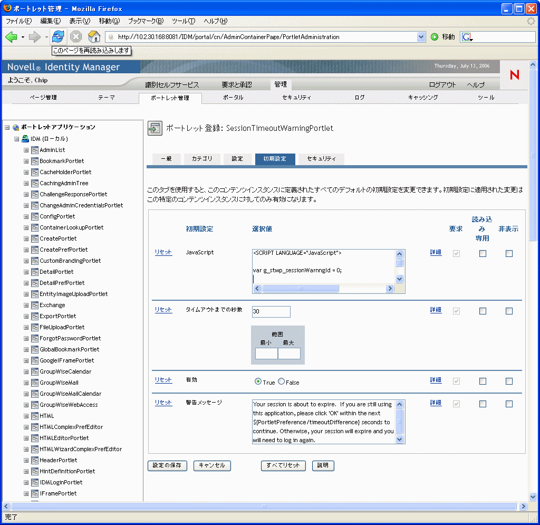The width and height of the screenshot is (540, 525).
Task: Click the CreatePortlet tree icon
Action: [x=34, y=238]
